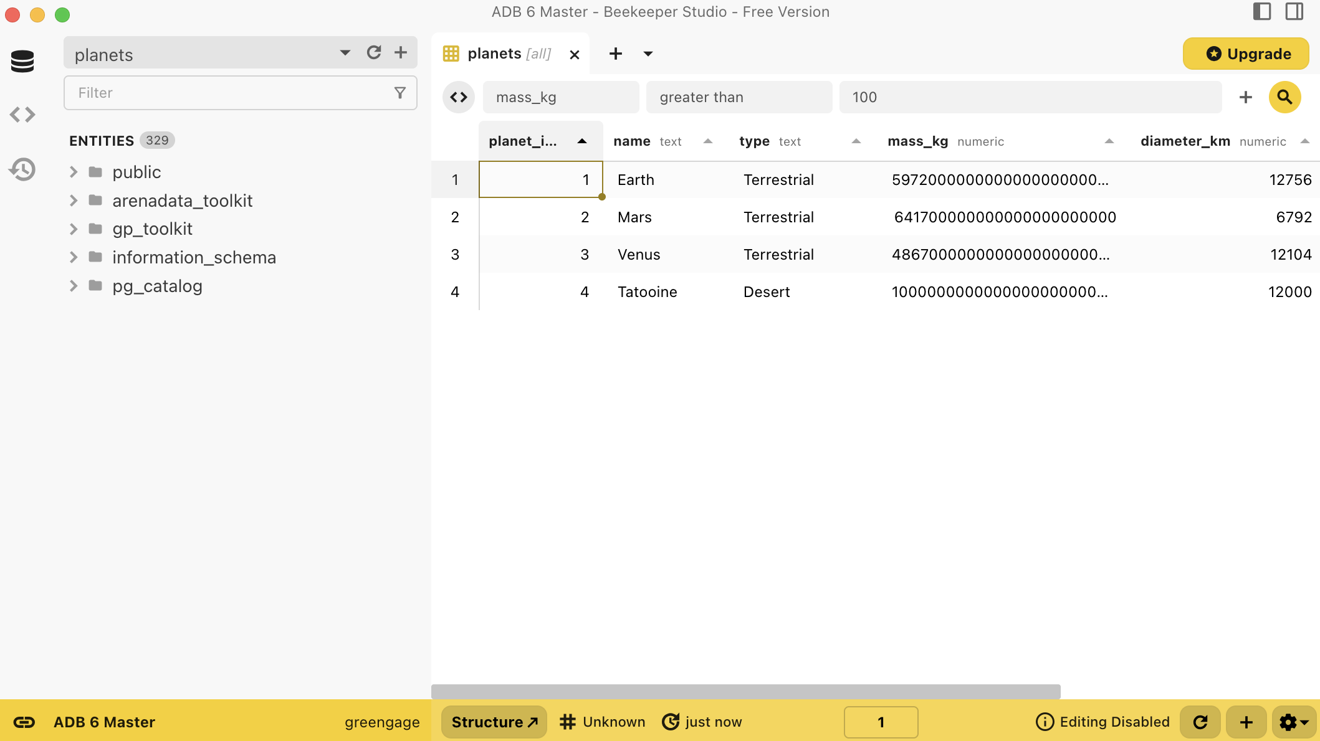
Task: Open the table settings gear menu
Action: click(1294, 722)
